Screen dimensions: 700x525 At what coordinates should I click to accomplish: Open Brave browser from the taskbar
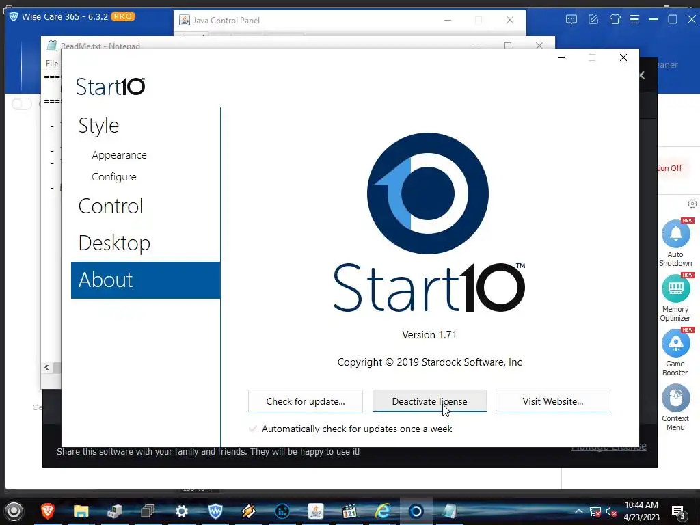coord(48,511)
